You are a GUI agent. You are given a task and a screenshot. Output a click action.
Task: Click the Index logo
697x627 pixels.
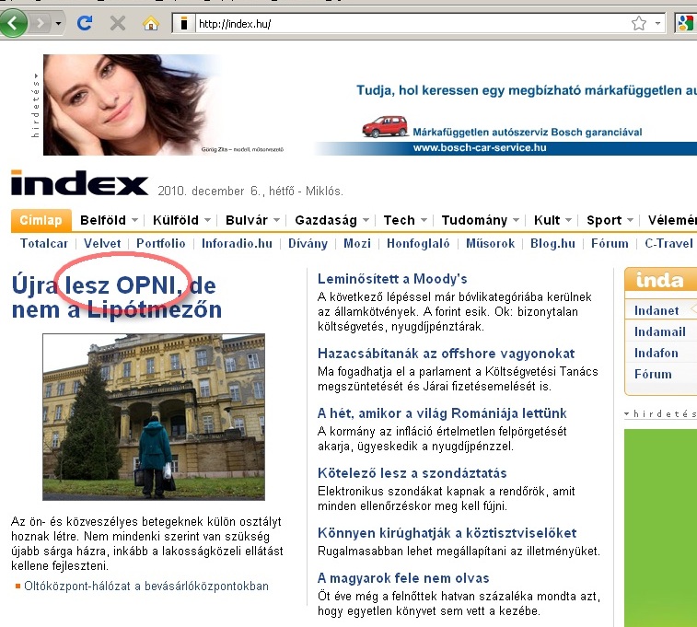tap(79, 184)
